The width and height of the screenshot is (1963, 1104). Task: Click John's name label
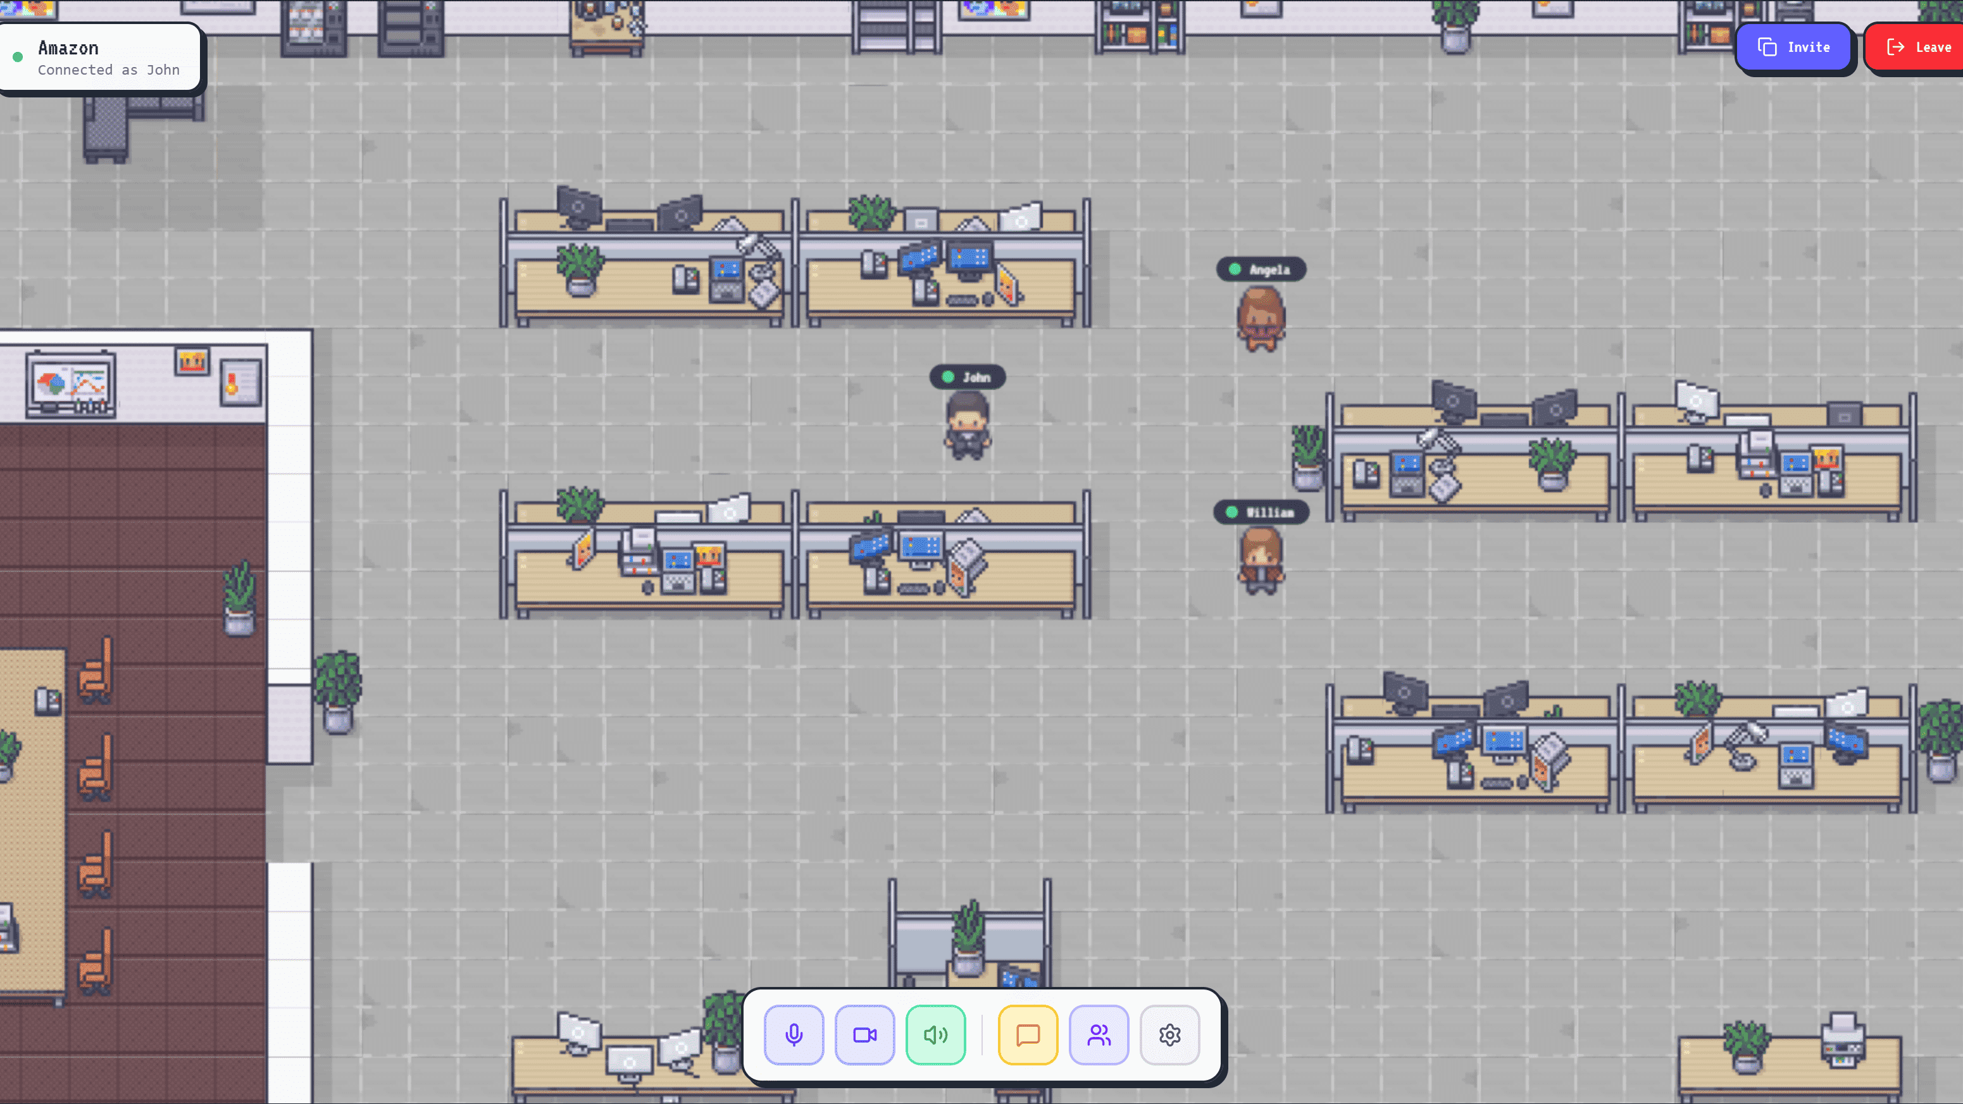967,377
